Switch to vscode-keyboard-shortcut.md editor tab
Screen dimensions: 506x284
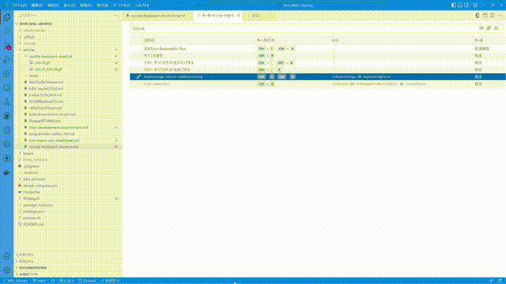point(158,15)
